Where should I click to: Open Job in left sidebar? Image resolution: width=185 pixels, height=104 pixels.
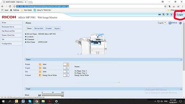(11, 39)
